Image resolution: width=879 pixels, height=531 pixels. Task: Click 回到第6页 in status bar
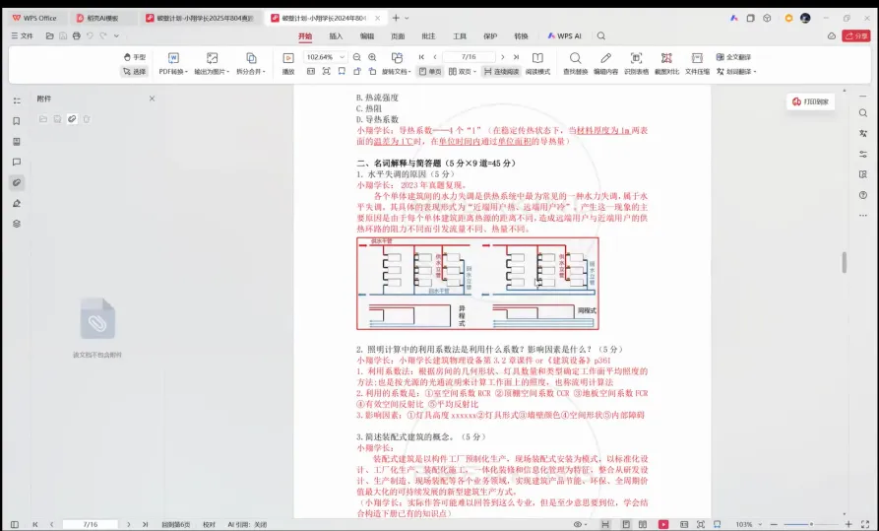coord(176,524)
